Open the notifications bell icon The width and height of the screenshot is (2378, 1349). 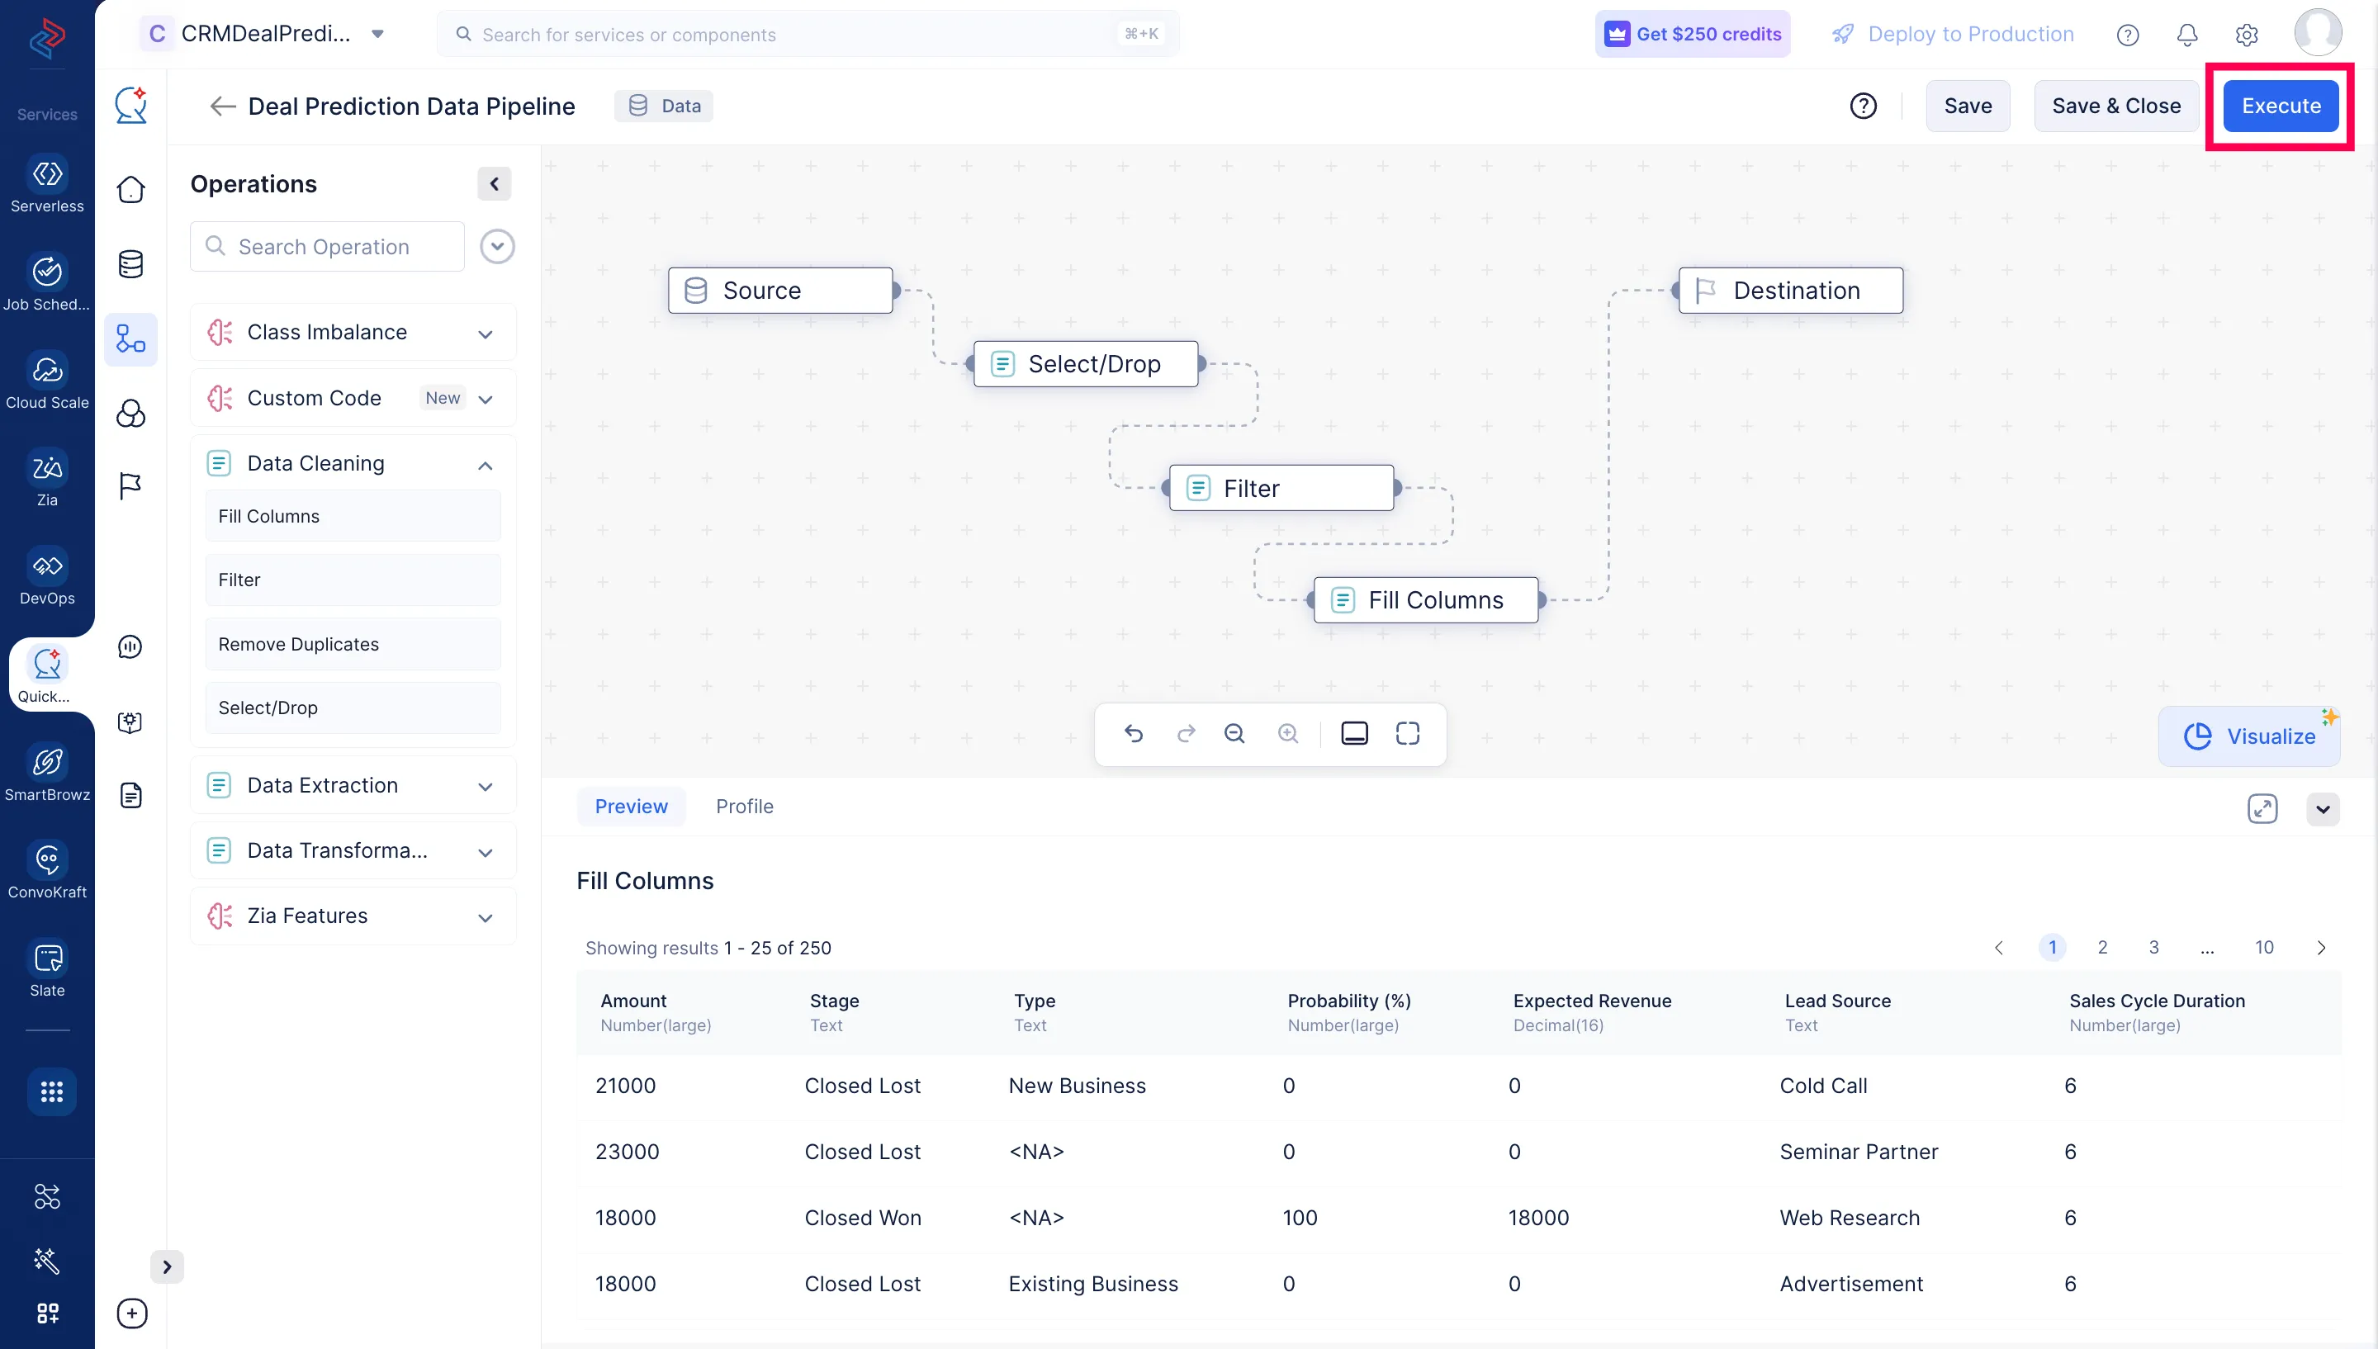pos(2187,35)
